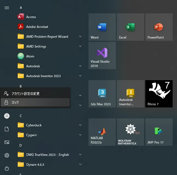The height and width of the screenshot is (175, 177).
Task: Launch Visual Studio 2019 tile
Action: coord(102,56)
